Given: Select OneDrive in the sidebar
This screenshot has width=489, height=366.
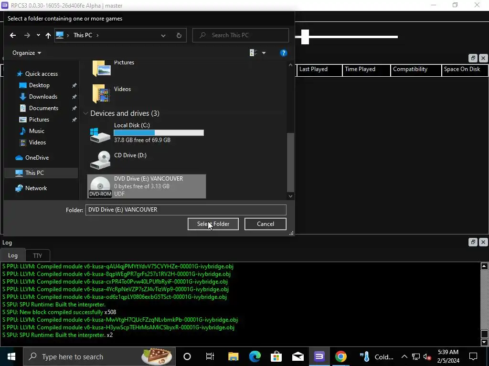Looking at the screenshot, I should tap(37, 158).
